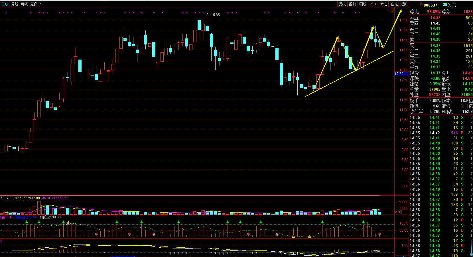This screenshot has width=473, height=257.
Task: Click the 外盘 56232 value
Action: tap(435, 95)
